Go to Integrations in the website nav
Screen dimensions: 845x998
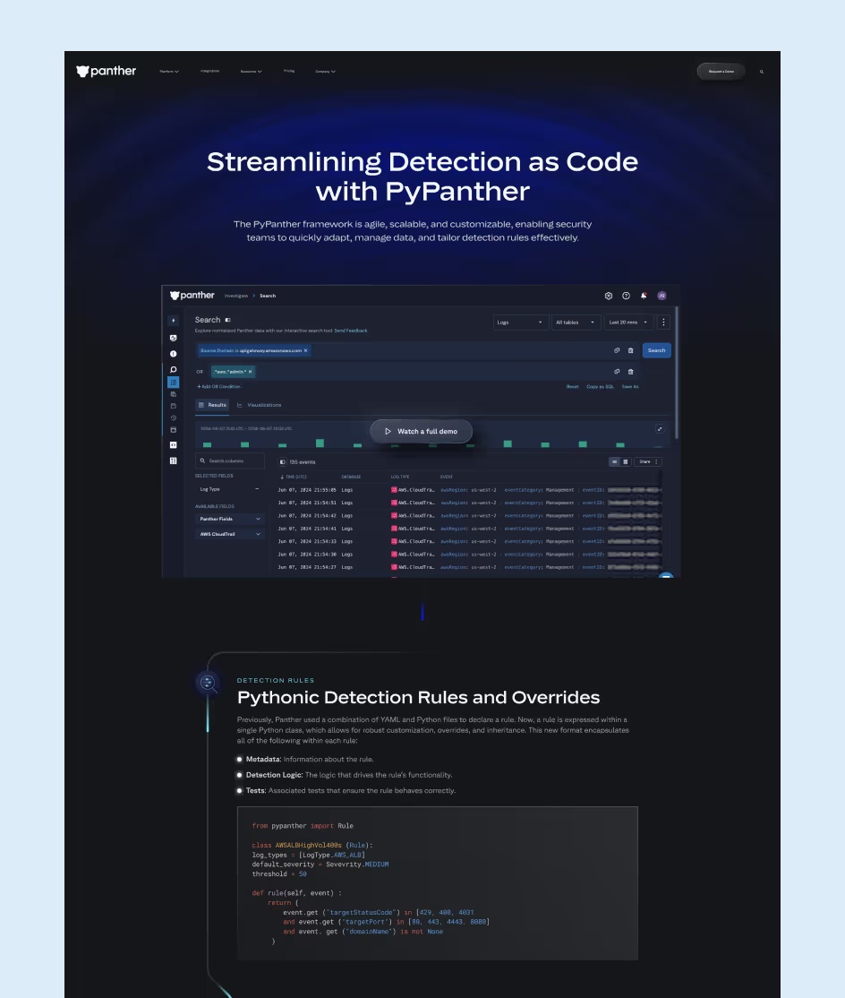(209, 72)
